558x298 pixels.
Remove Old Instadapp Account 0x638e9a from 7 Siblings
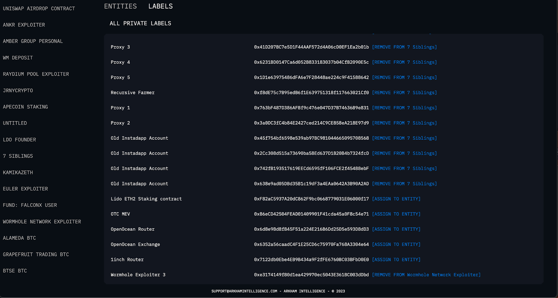[x=405, y=183]
